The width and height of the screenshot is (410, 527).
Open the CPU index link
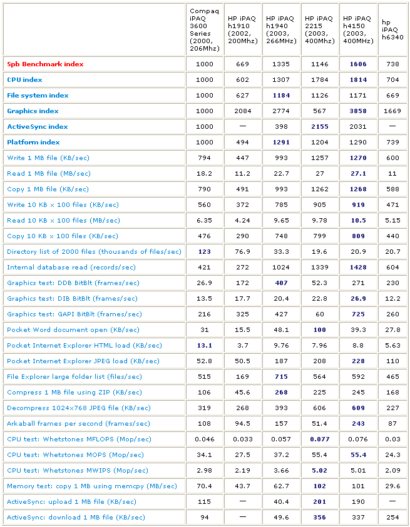[24, 79]
